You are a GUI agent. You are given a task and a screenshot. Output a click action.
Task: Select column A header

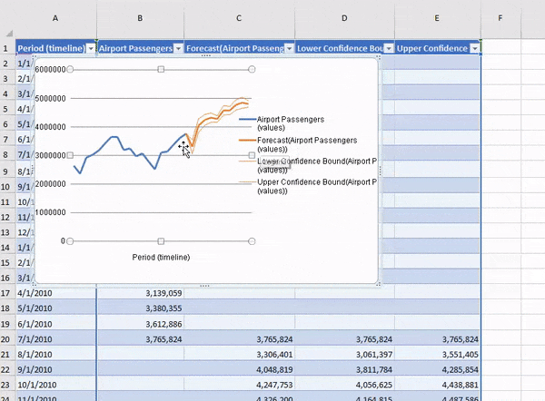55,18
